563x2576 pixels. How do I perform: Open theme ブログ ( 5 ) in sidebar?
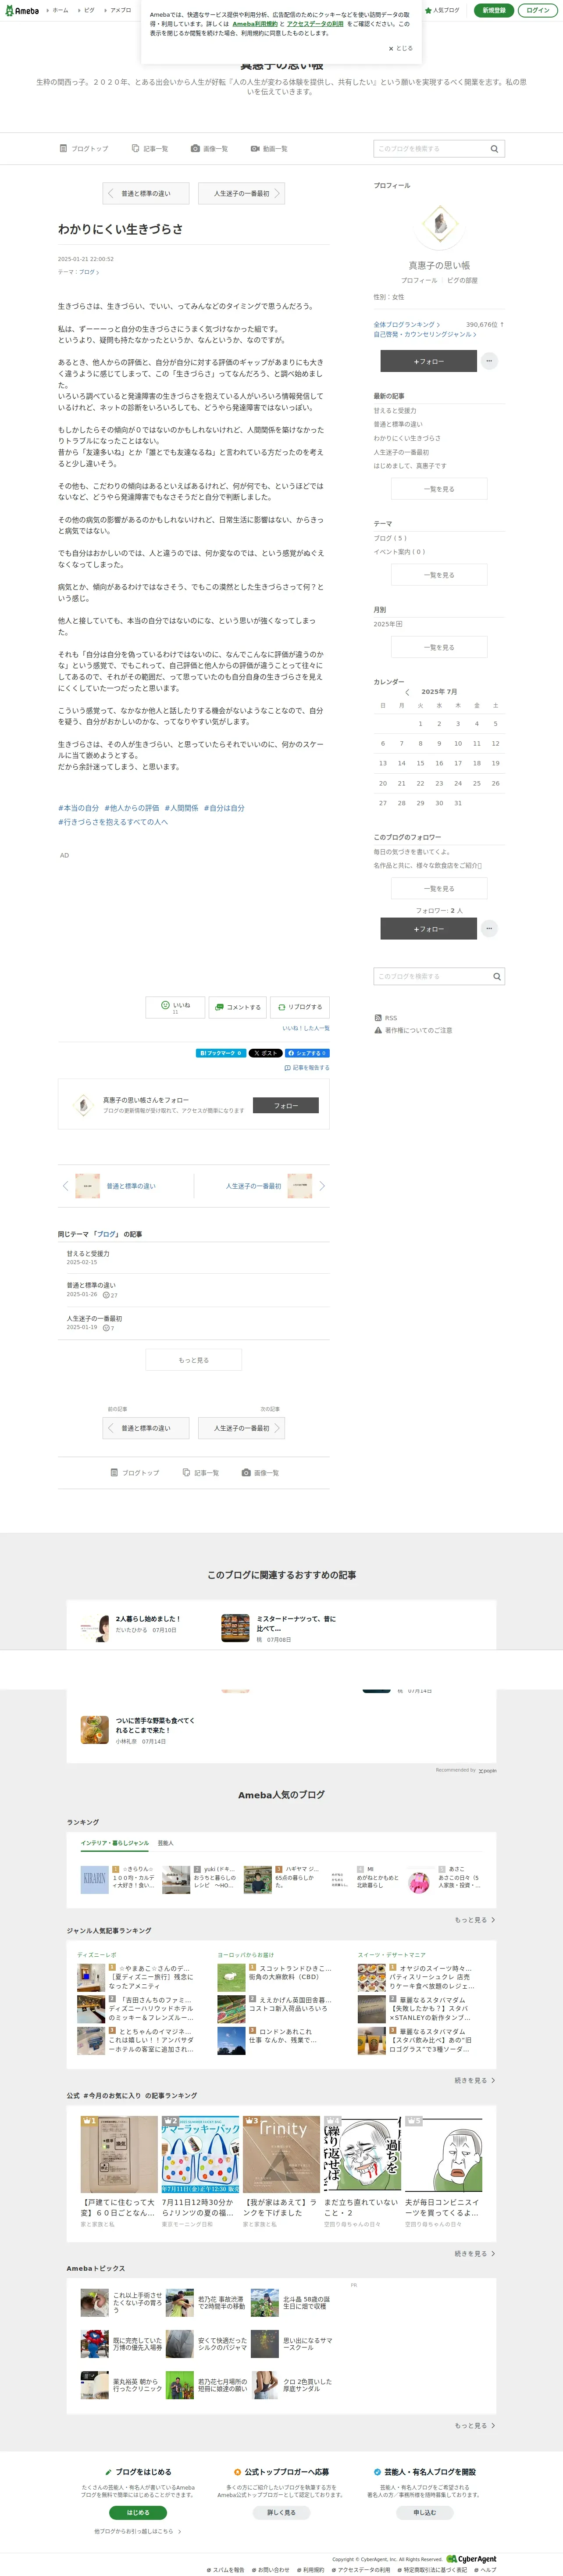coord(390,538)
